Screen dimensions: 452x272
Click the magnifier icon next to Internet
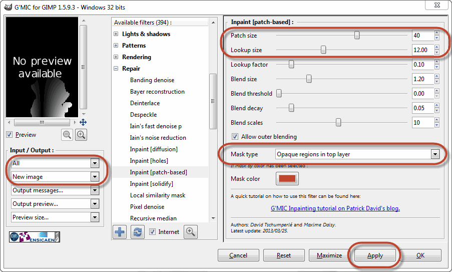pos(191,232)
